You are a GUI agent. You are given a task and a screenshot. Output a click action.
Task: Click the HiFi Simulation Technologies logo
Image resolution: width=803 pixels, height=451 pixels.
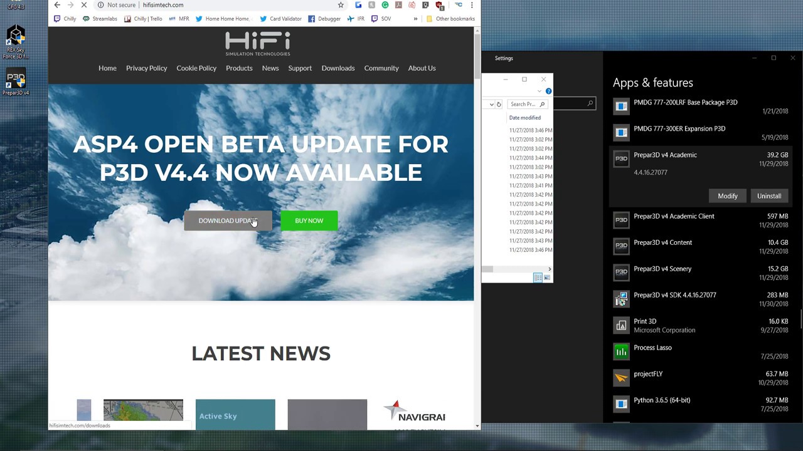pyautogui.click(x=258, y=44)
